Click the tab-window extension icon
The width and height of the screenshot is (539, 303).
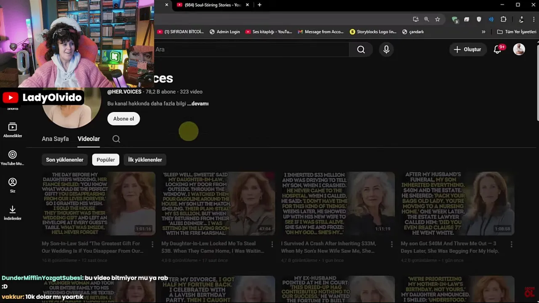click(x=467, y=19)
